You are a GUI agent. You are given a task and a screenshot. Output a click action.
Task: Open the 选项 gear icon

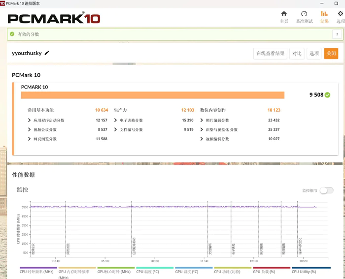pyautogui.click(x=341, y=14)
